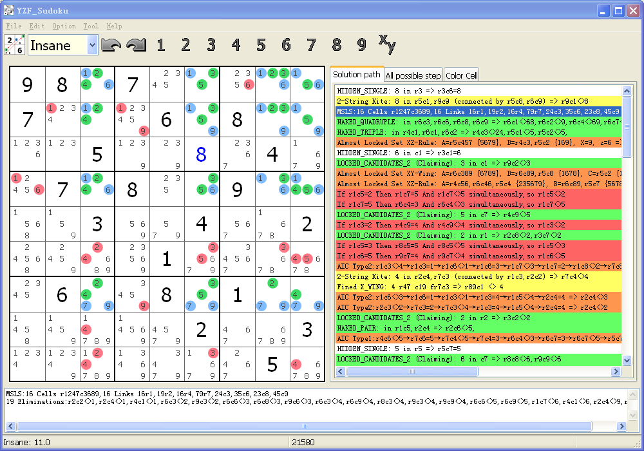Image resolution: width=644 pixels, height=451 pixels.
Task: Click the undo arrow icon
Action: 111,45
